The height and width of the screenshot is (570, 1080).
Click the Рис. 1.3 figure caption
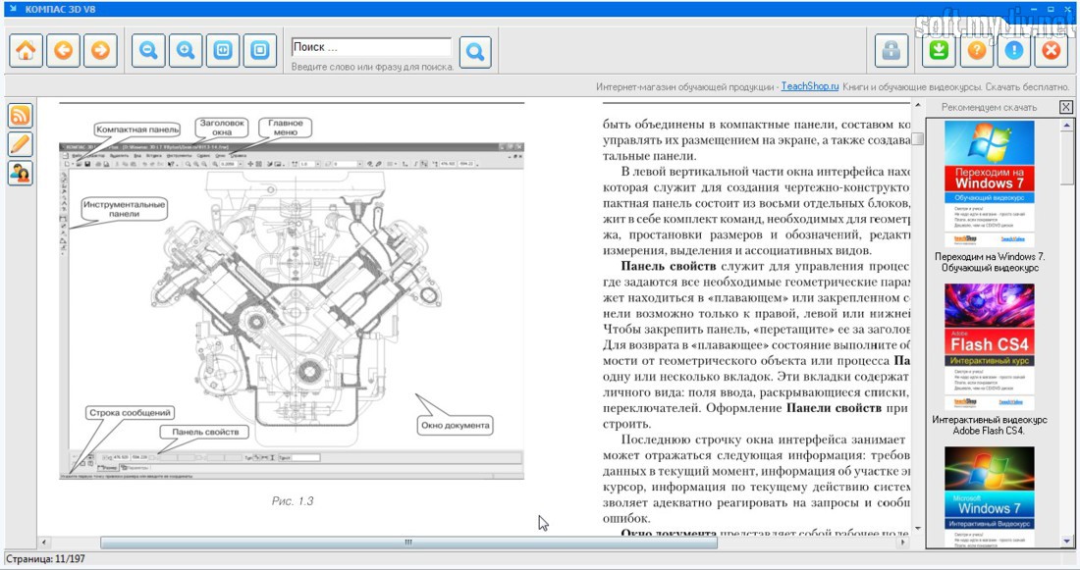[x=293, y=501]
